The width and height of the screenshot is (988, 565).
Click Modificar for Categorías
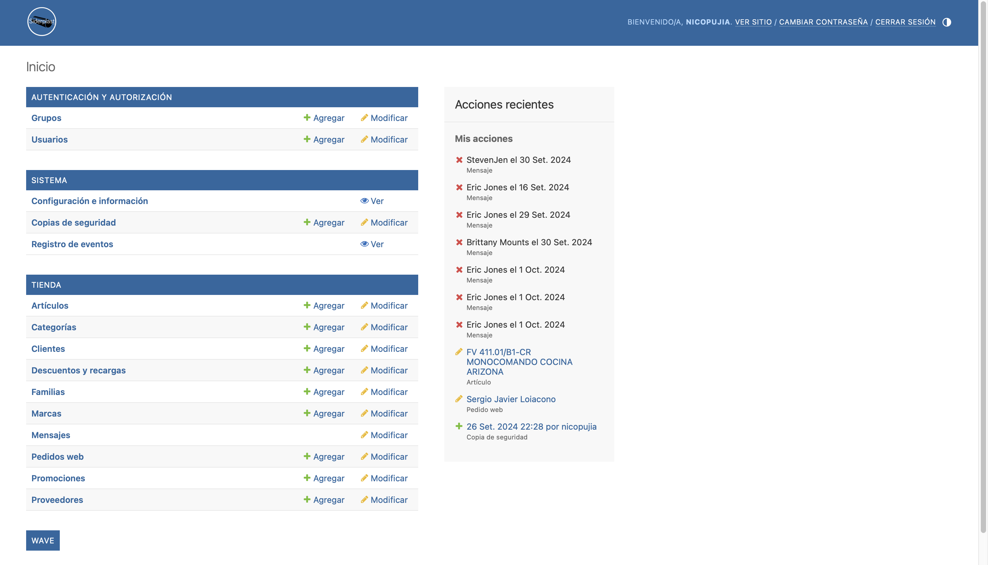click(384, 327)
